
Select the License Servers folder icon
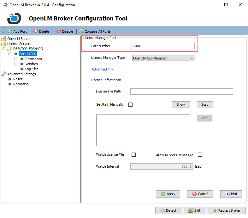tap(4, 44)
